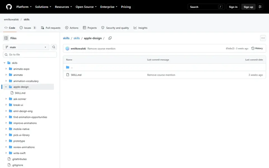Collapse the skills root folder chevron
Image resolution: width=269 pixels, height=168 pixels.
pos(4,63)
